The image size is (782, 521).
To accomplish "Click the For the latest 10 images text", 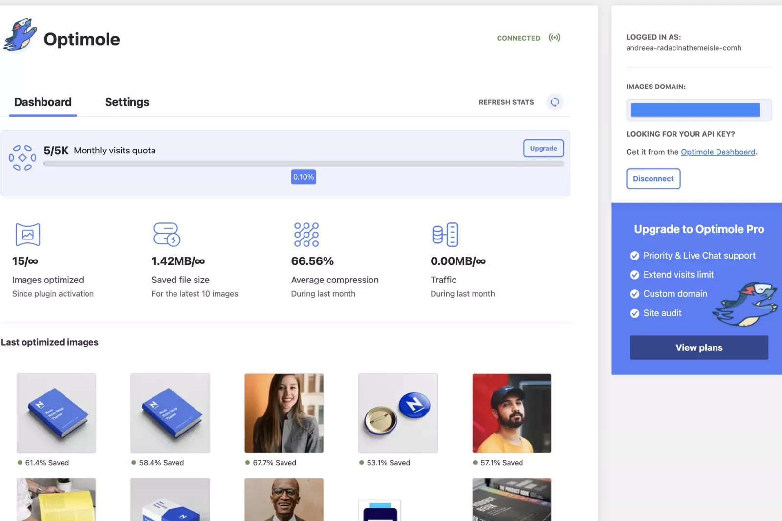I will tap(195, 294).
